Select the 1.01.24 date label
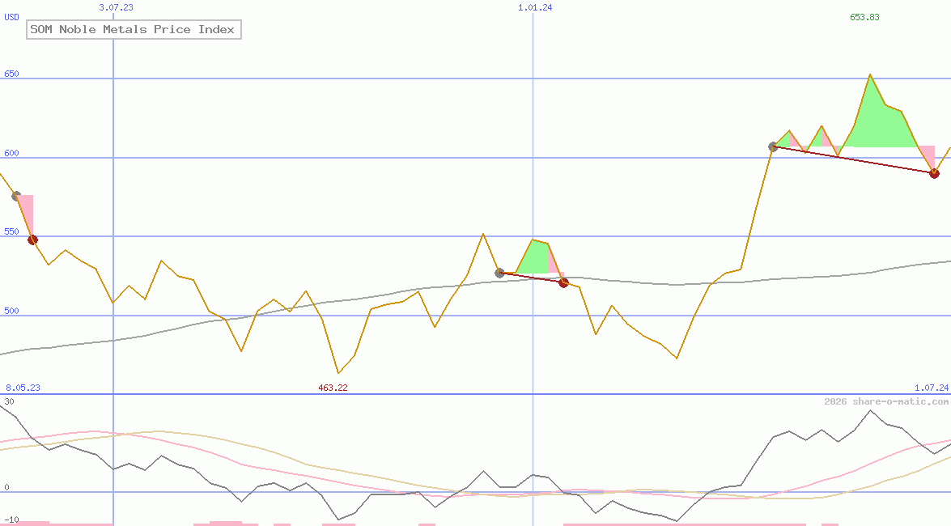Screen dimensions: 951x526 pos(535,7)
